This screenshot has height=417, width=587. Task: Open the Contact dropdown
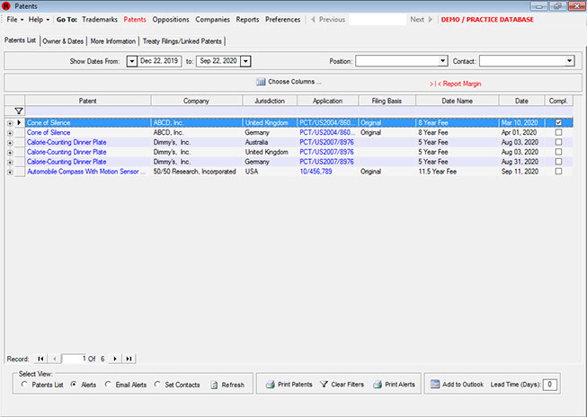[569, 61]
